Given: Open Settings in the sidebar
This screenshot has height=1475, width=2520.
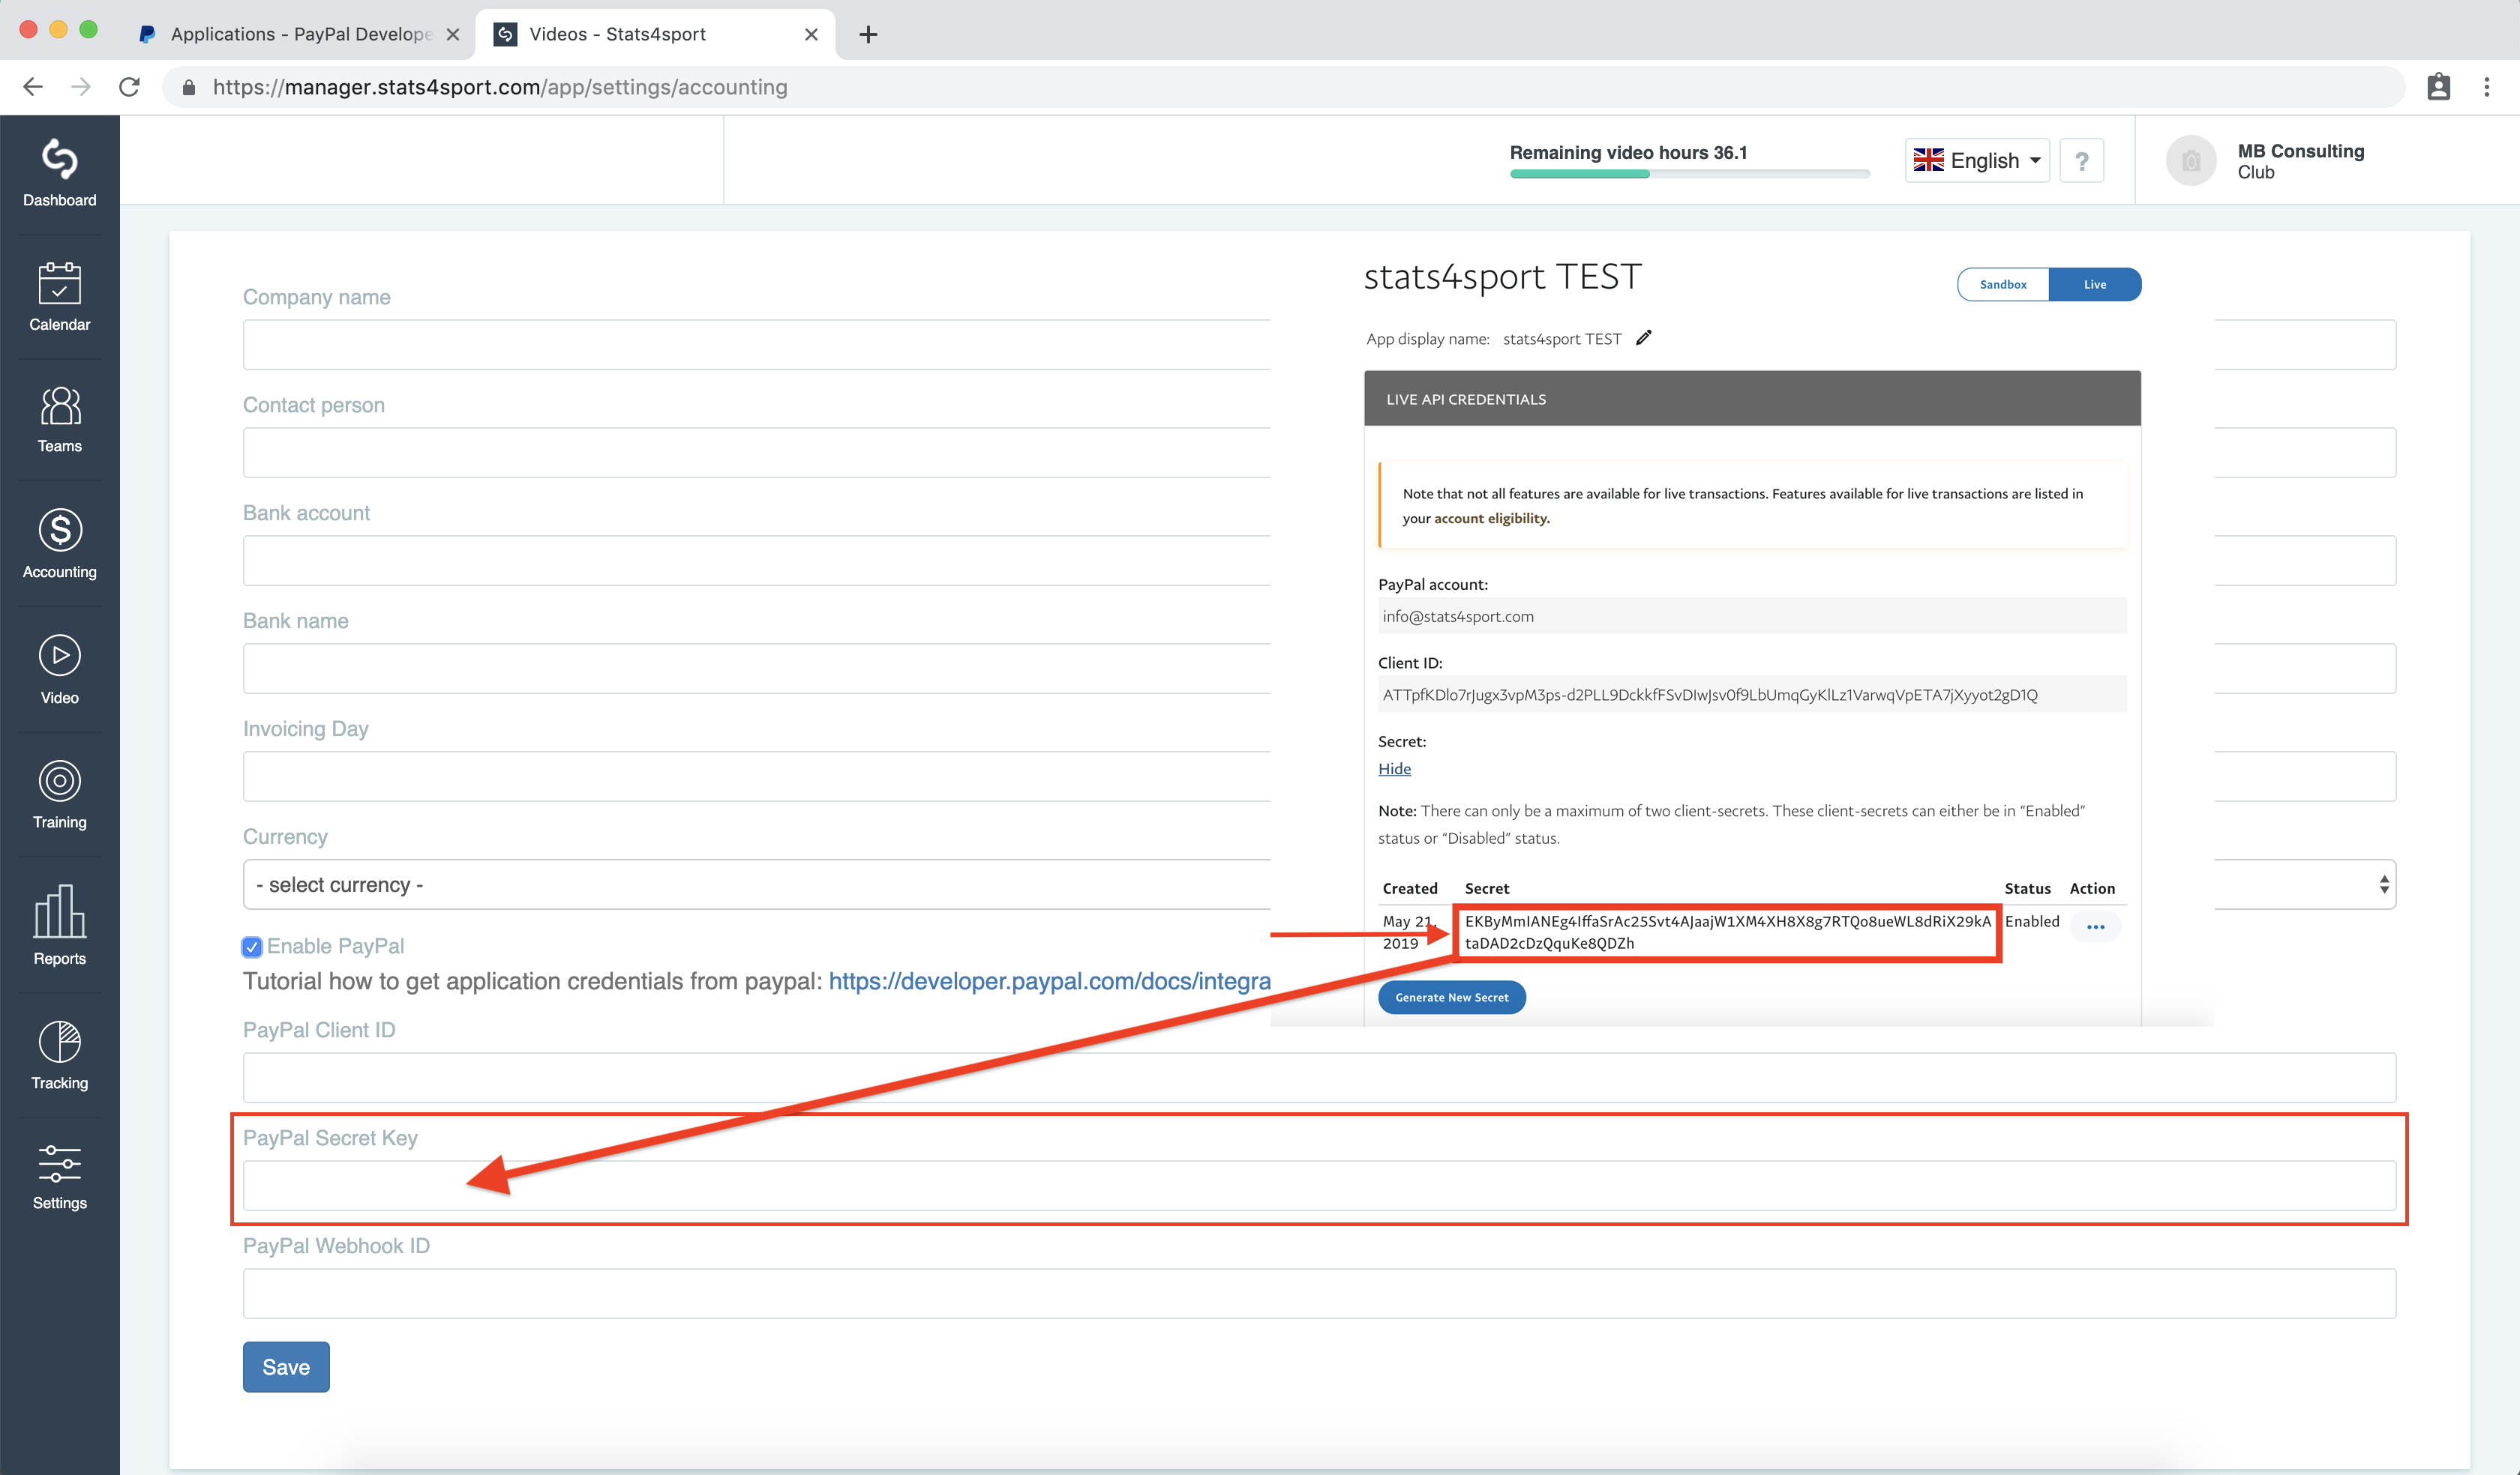Looking at the screenshot, I should (x=59, y=1177).
